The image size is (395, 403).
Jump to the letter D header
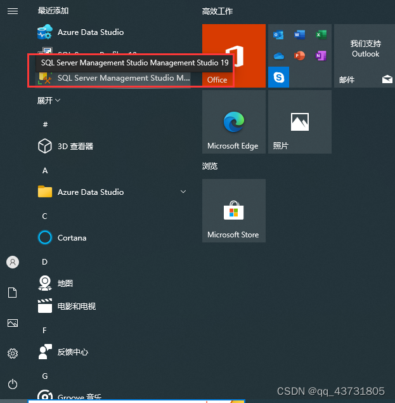(x=44, y=262)
